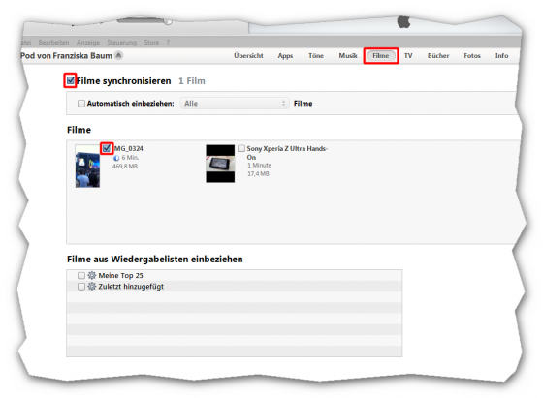Click the Meine Top 25 playlist name
Screen dimensions: 543x398
tap(120, 276)
